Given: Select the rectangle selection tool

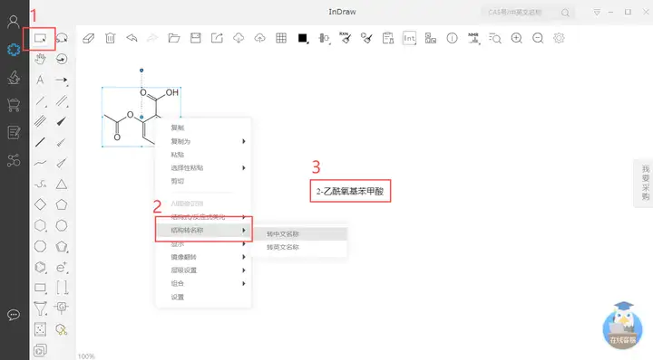Looking at the screenshot, I should (40, 38).
